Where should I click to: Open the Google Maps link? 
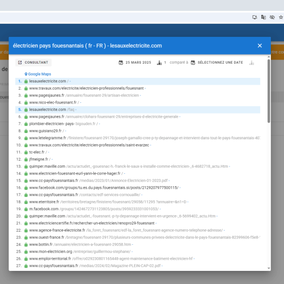[38, 74]
